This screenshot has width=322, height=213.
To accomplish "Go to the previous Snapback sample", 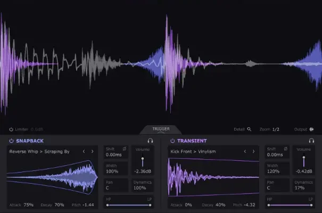I will point(84,152).
